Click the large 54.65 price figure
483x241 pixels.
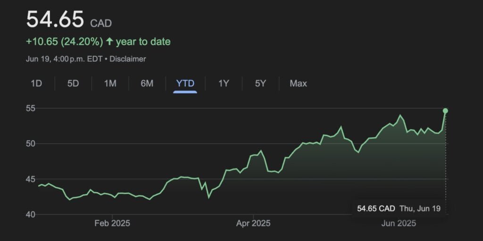[x=55, y=20]
